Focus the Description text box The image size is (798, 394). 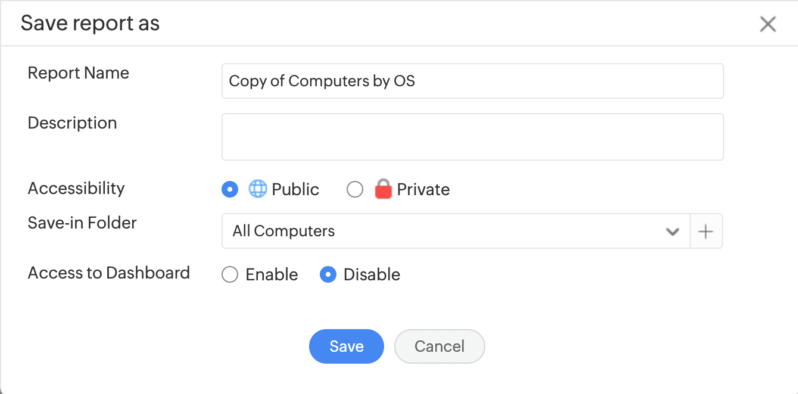tap(472, 137)
